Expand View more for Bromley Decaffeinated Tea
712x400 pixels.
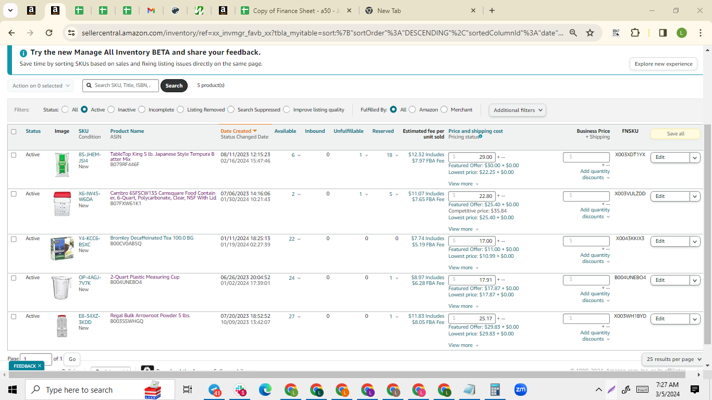pyautogui.click(x=463, y=268)
